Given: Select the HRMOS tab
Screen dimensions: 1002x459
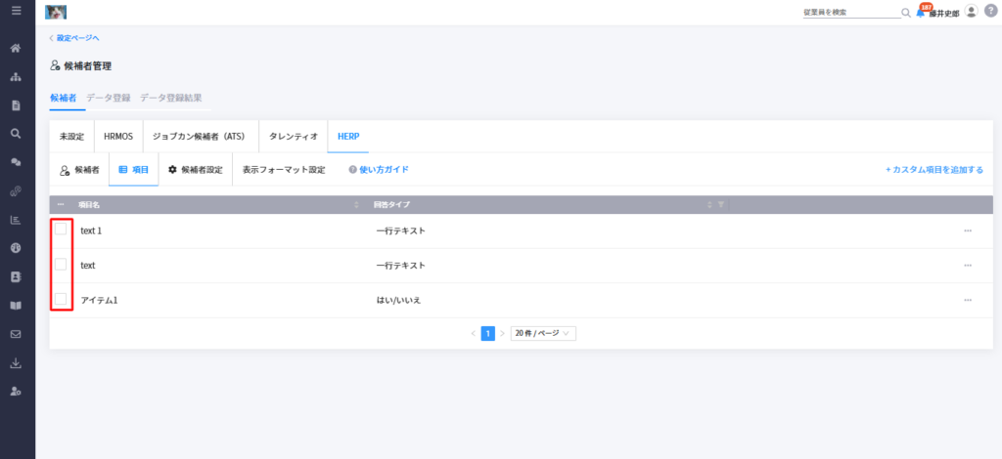Looking at the screenshot, I should click(118, 137).
